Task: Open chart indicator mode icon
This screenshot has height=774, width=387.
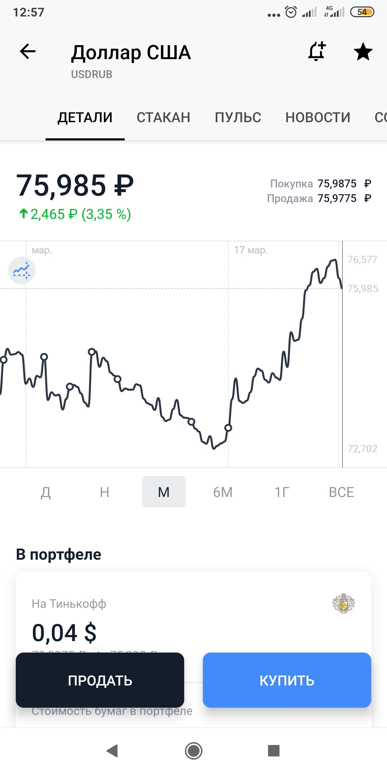Action: (x=21, y=270)
